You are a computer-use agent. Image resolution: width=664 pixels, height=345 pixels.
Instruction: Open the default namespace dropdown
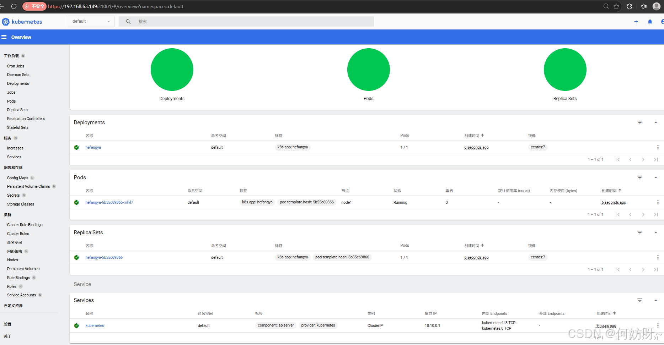tap(91, 21)
